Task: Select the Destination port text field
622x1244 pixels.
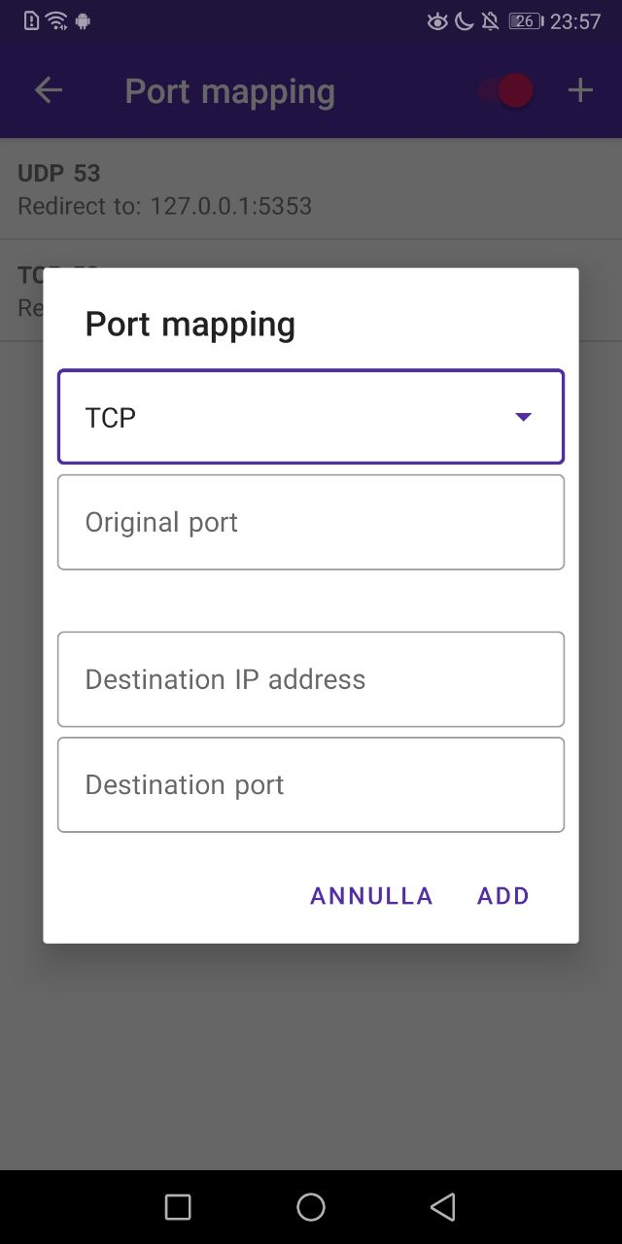Action: [311, 783]
